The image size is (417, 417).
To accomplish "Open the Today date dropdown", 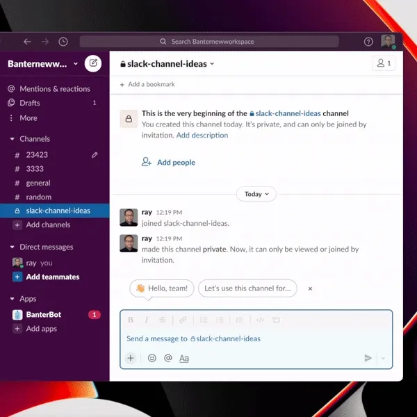I will (x=256, y=194).
